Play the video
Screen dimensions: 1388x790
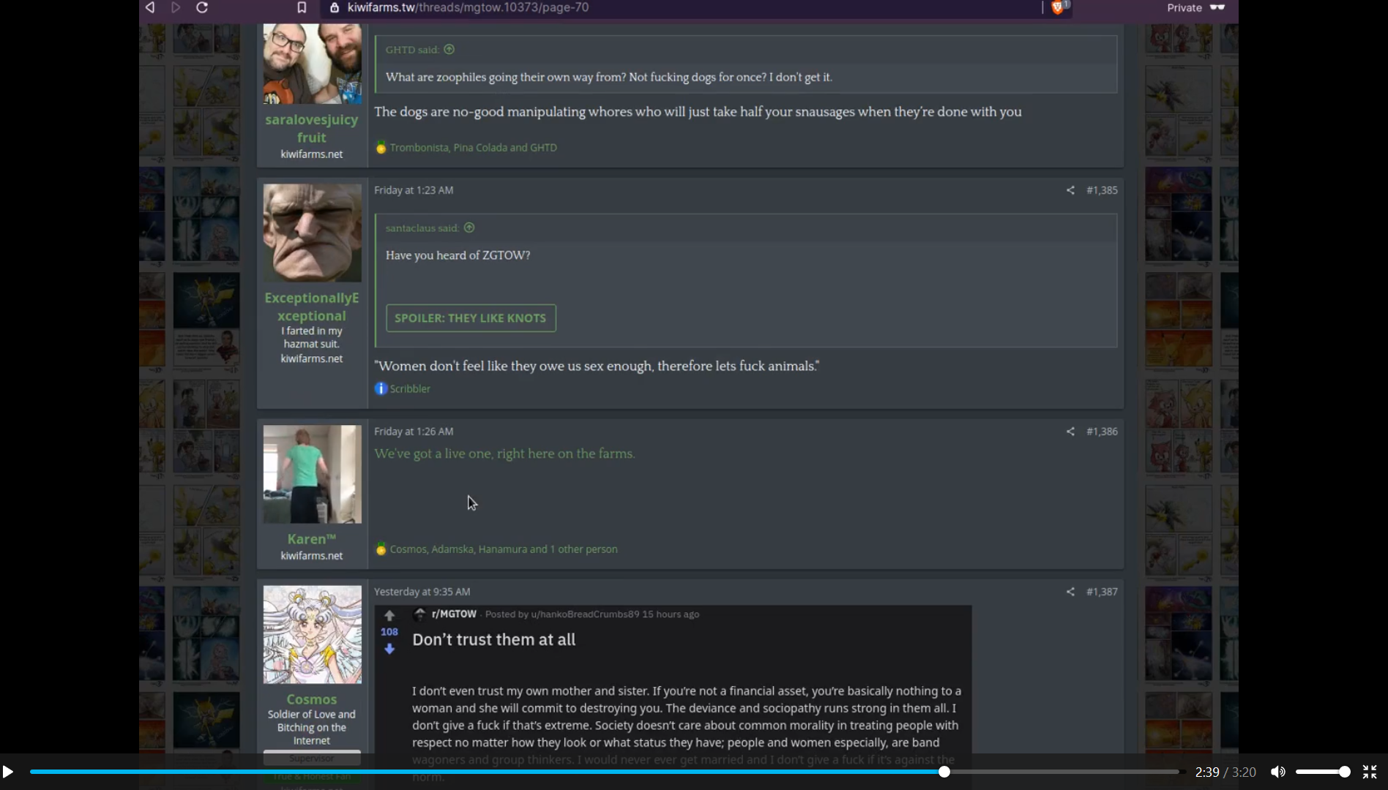tap(8, 772)
